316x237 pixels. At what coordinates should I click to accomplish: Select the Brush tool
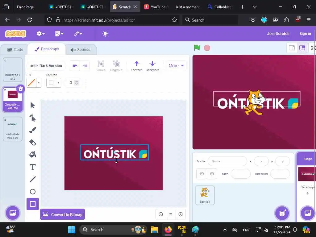tap(33, 130)
